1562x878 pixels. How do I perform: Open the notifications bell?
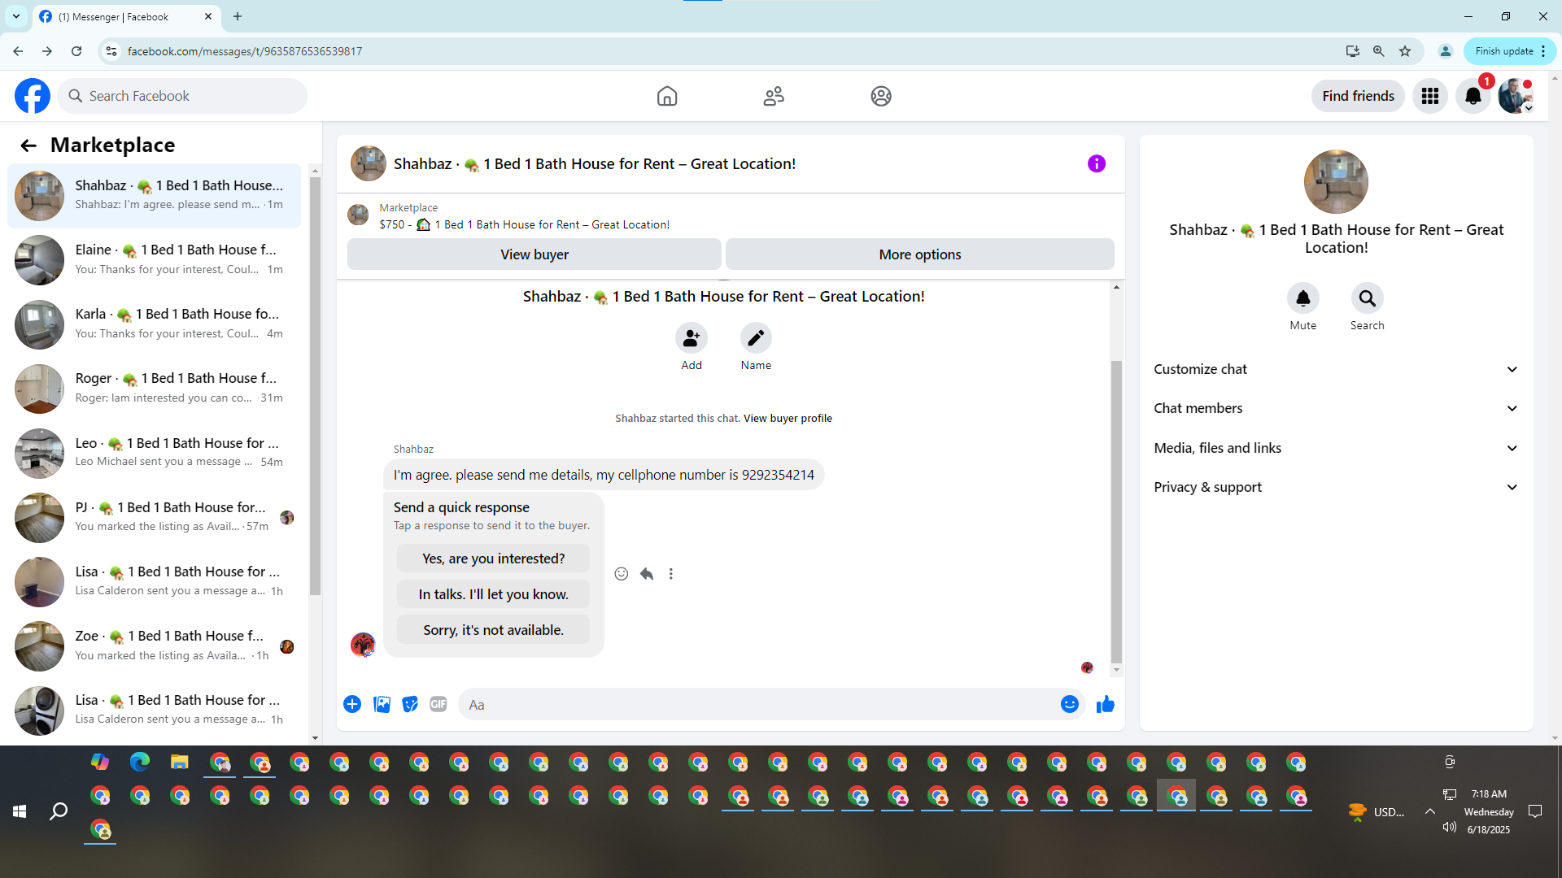pos(1473,96)
